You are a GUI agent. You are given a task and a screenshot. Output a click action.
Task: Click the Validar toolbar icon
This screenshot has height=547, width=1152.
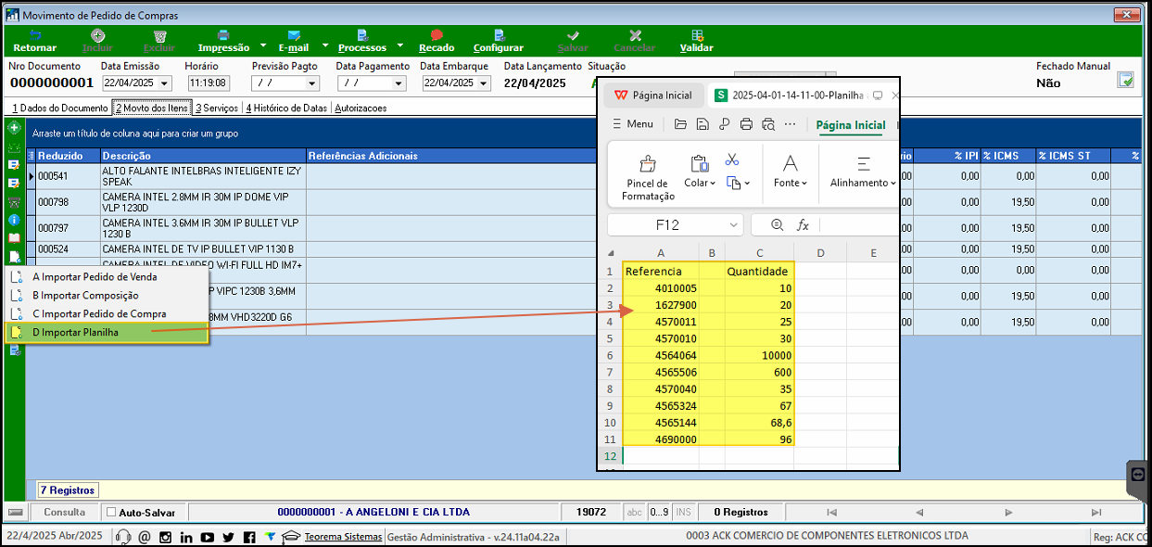coord(696,35)
